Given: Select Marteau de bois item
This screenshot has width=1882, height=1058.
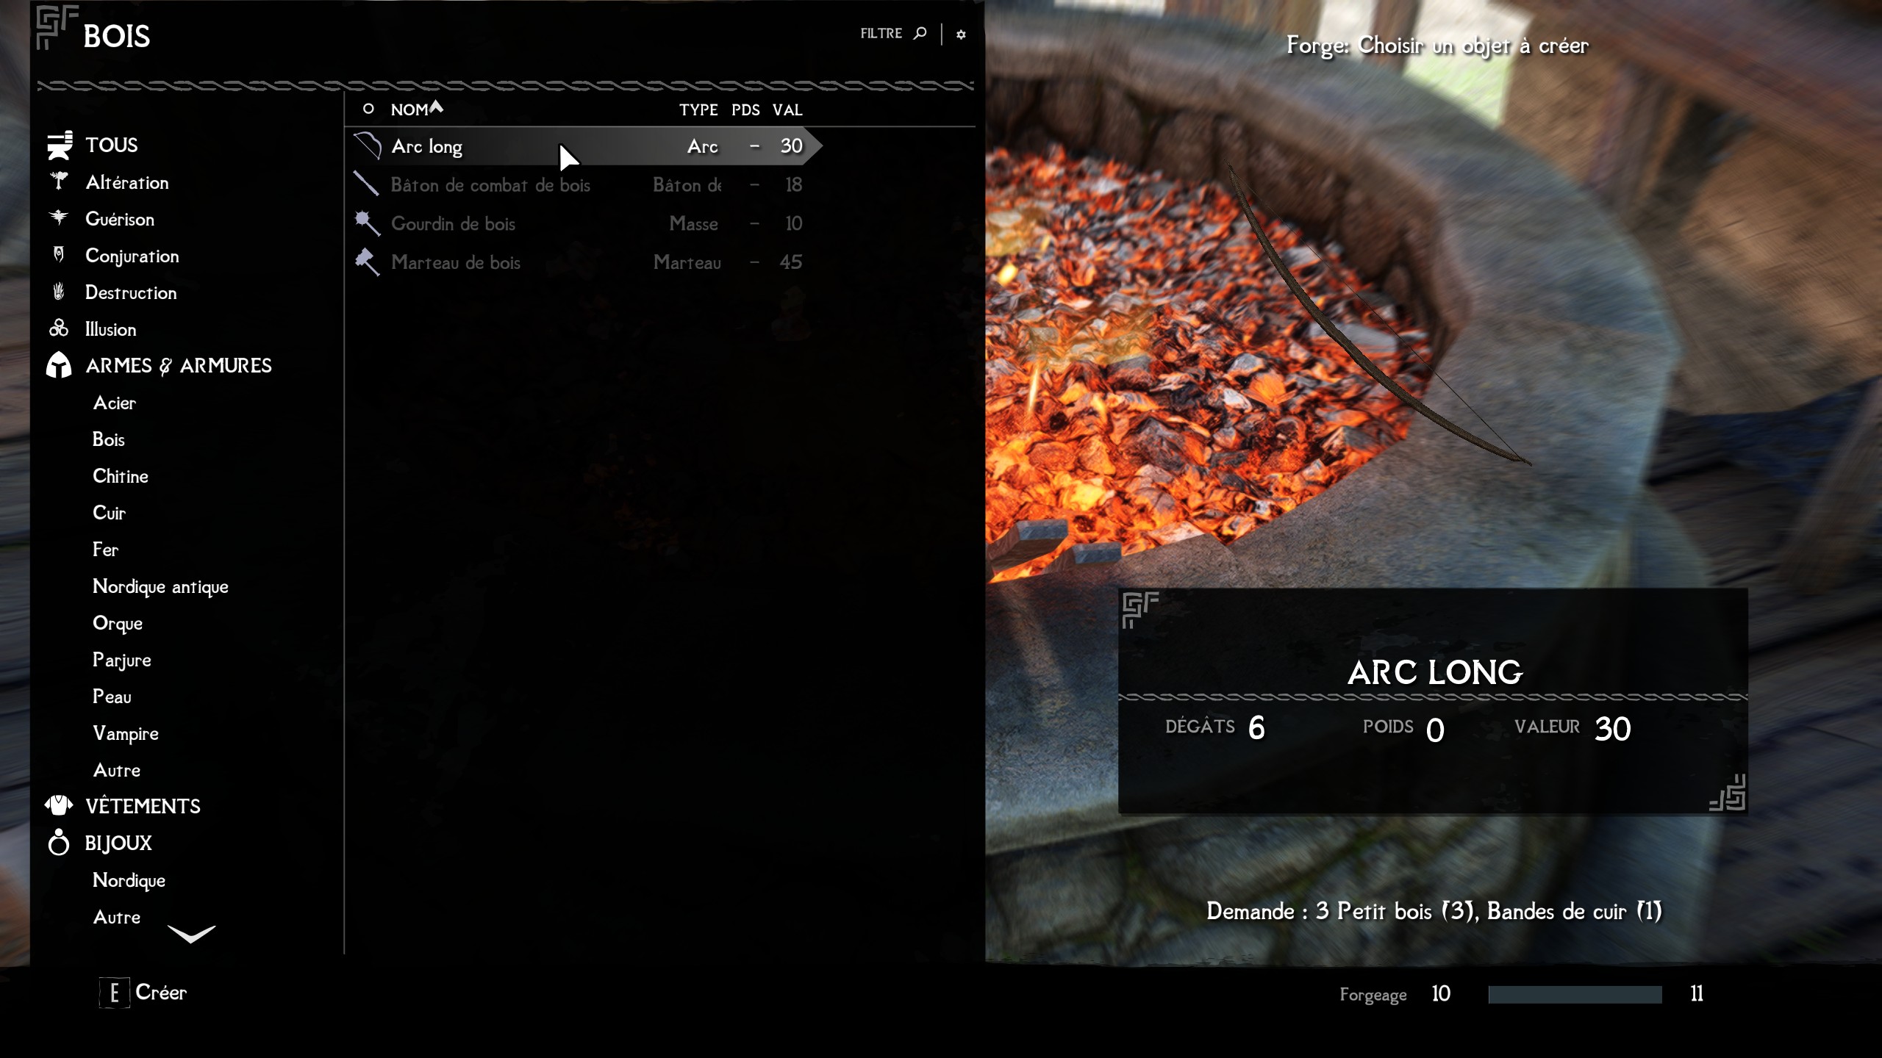Looking at the screenshot, I should point(584,262).
